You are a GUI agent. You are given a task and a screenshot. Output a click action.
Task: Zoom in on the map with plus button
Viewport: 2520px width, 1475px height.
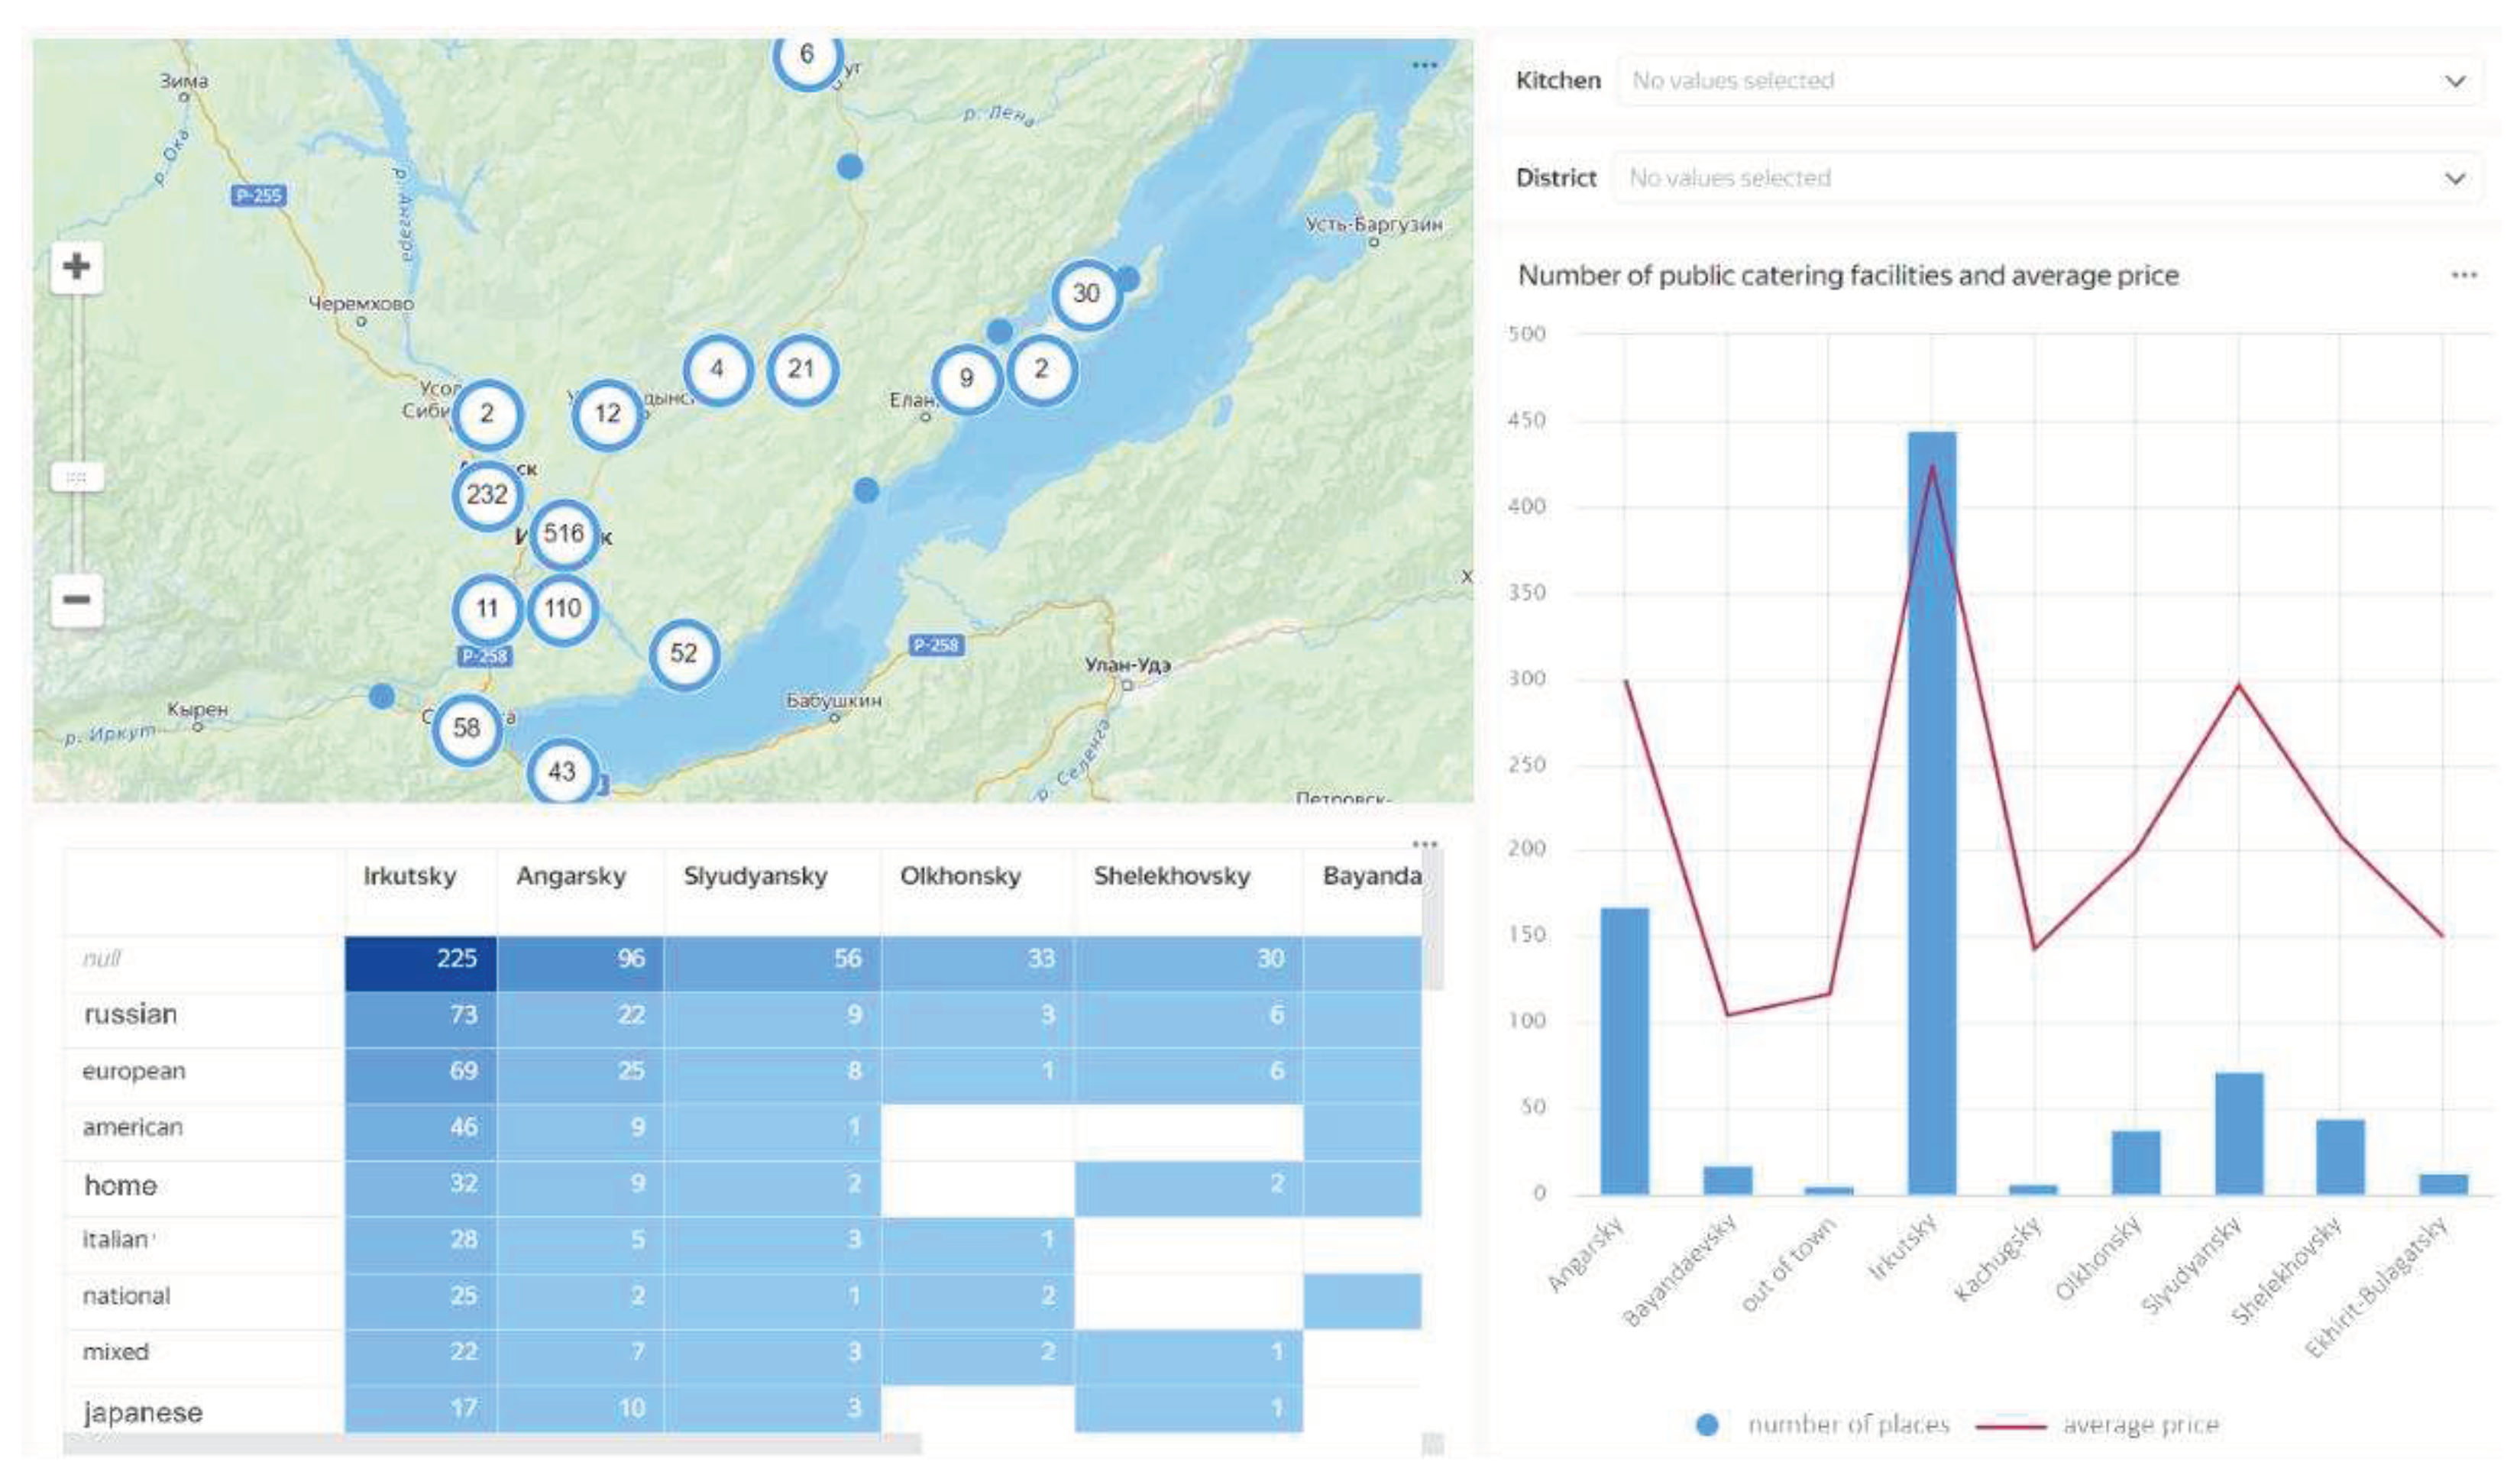click(76, 267)
